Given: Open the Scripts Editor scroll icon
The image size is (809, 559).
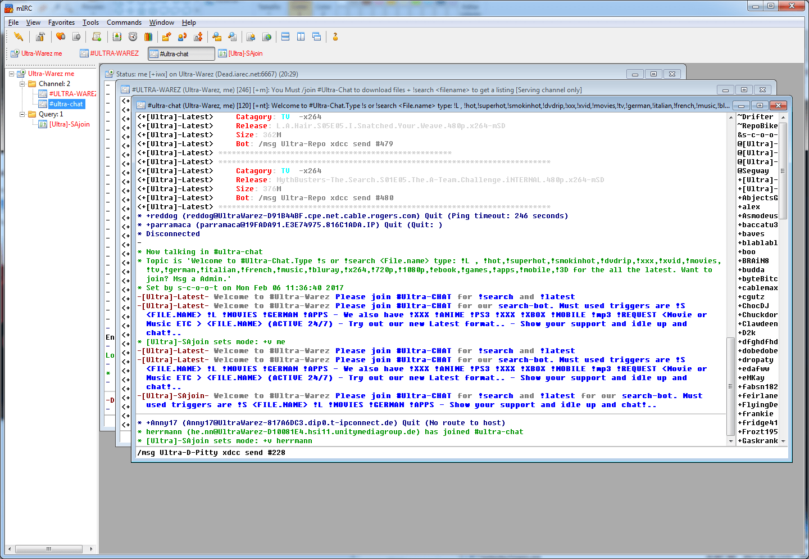Looking at the screenshot, I should (x=97, y=37).
